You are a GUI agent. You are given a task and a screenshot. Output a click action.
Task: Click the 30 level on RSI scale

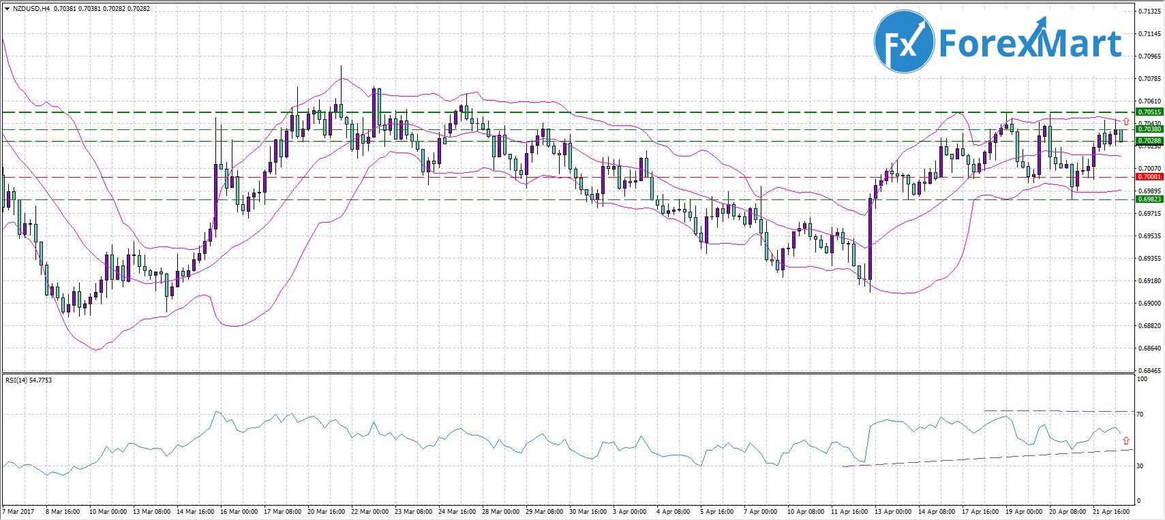[1139, 466]
